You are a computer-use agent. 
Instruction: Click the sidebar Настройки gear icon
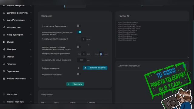pos(4,94)
